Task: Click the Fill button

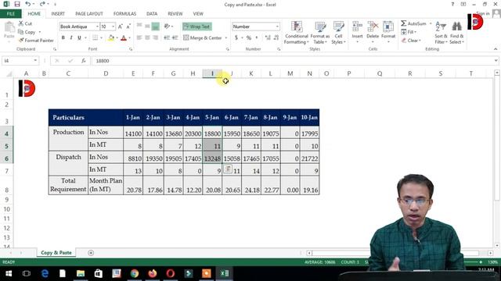Action: pos(409,32)
